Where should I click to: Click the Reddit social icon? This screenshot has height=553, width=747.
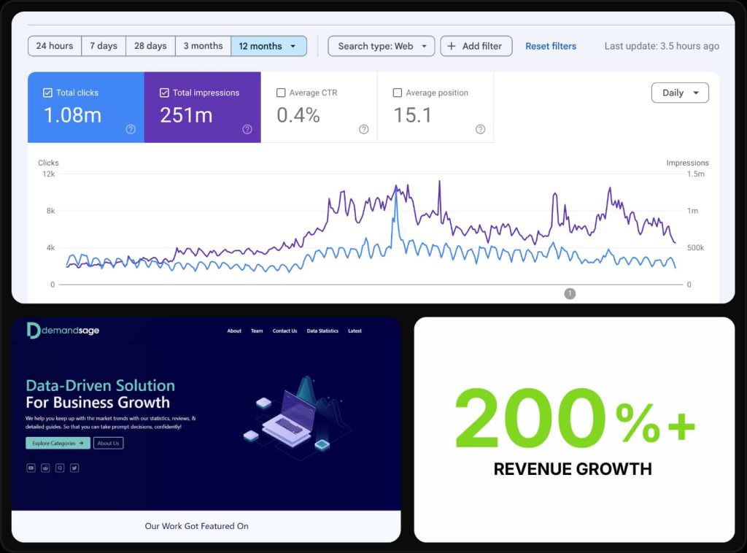point(45,468)
